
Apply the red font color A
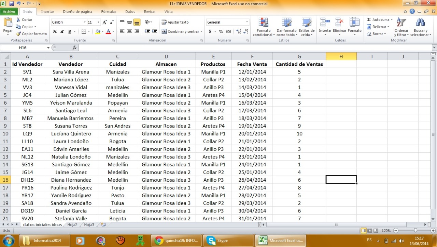108,31
